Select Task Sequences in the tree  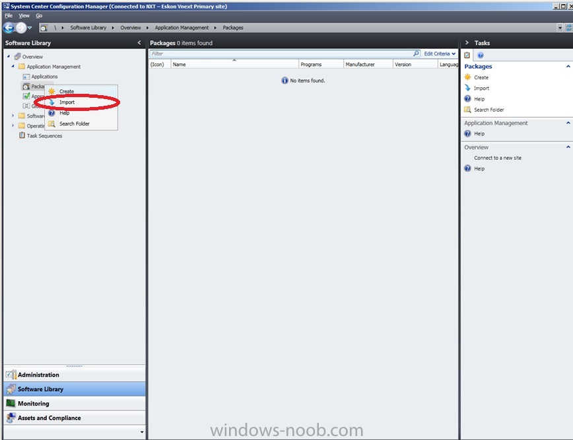[44, 135]
